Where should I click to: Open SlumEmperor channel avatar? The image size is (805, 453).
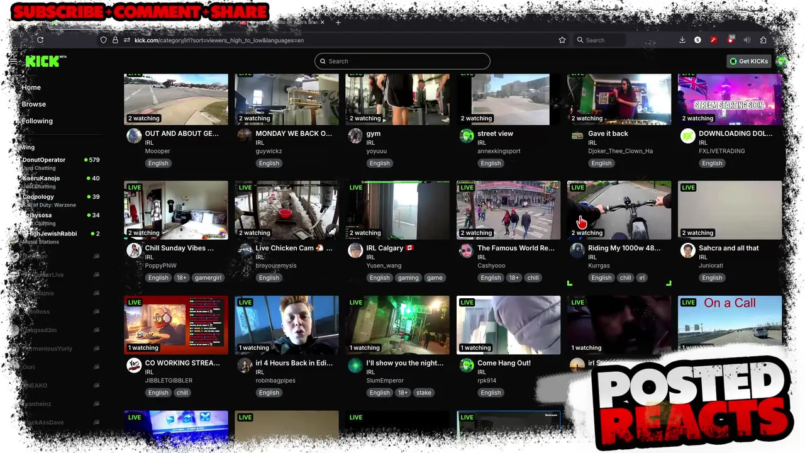click(355, 366)
